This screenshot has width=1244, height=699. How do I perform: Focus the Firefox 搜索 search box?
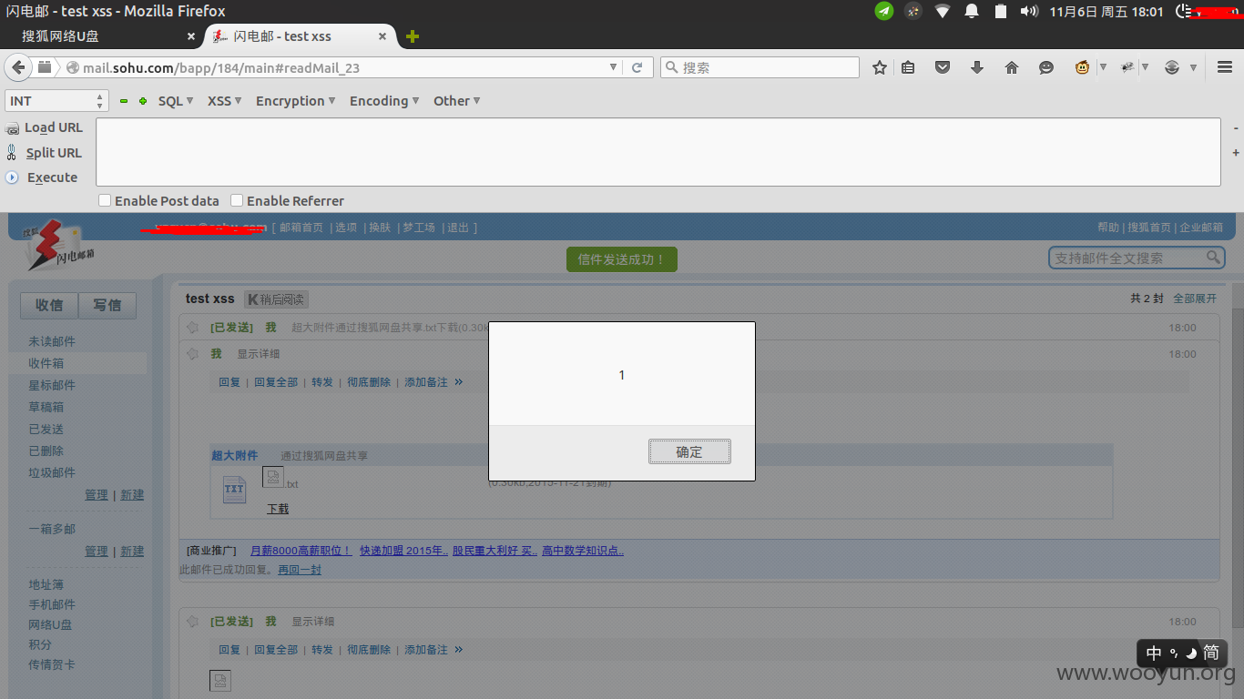[760, 67]
